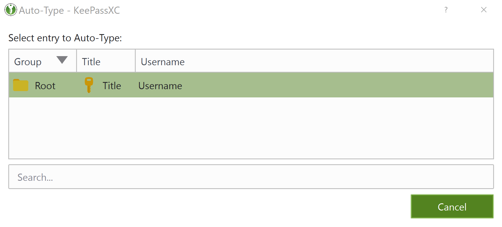Click the highlighted entry named Title
Image resolution: width=502 pixels, height=227 pixels.
click(x=112, y=85)
